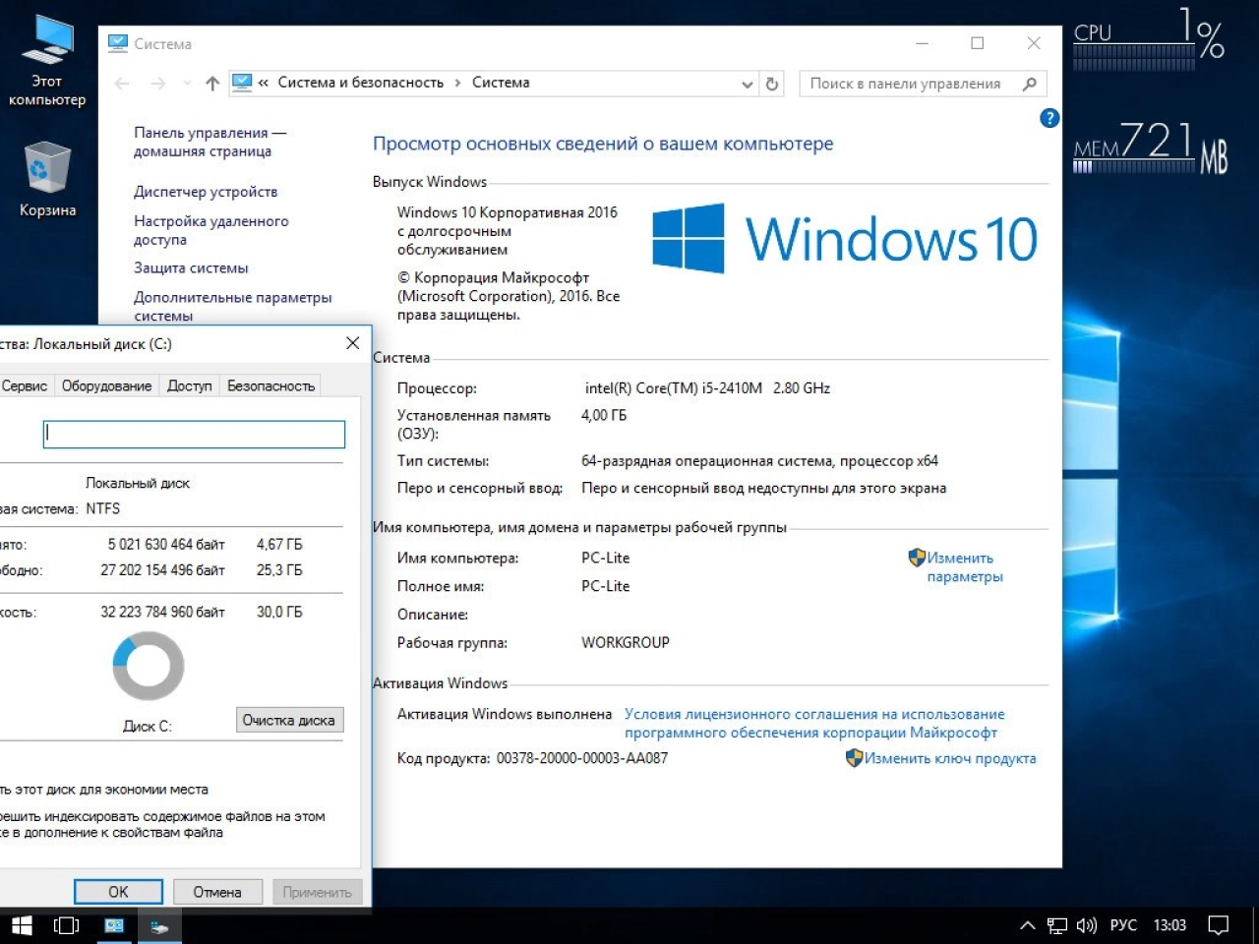Open Диспетчер устройств link
Image resolution: width=1259 pixels, height=944 pixels.
coord(206,192)
